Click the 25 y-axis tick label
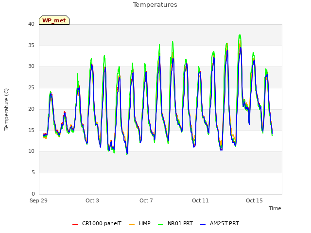311x233 pixels. tap(31, 87)
